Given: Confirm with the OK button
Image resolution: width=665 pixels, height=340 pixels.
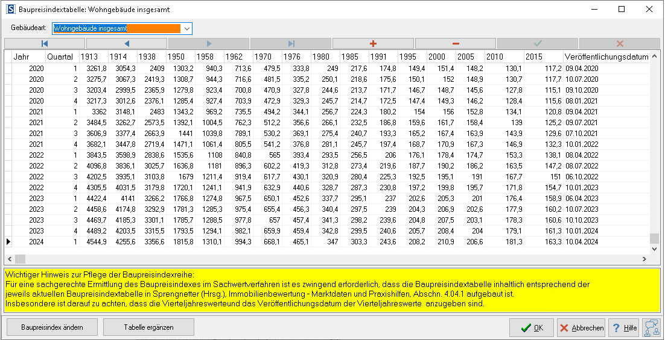Looking at the screenshot, I should point(532,328).
